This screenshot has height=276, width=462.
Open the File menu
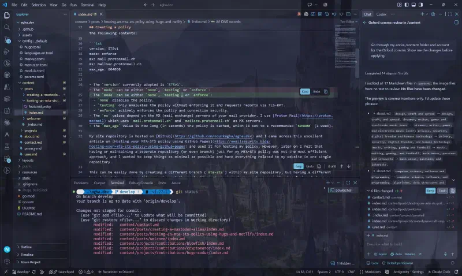click(14, 5)
